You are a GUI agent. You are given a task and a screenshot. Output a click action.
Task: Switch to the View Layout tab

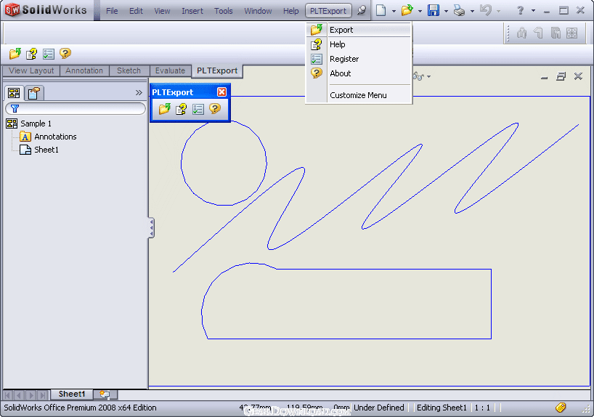tap(31, 71)
